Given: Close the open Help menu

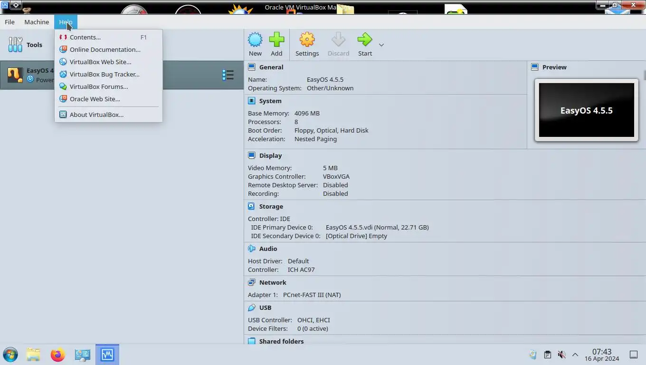Looking at the screenshot, I should [66, 22].
